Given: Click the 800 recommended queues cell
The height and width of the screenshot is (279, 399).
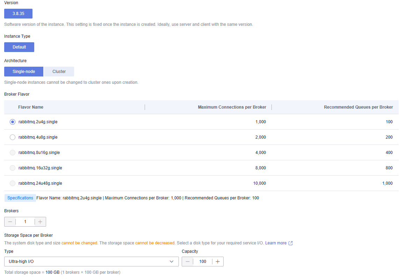Looking at the screenshot, I should pos(389,168).
